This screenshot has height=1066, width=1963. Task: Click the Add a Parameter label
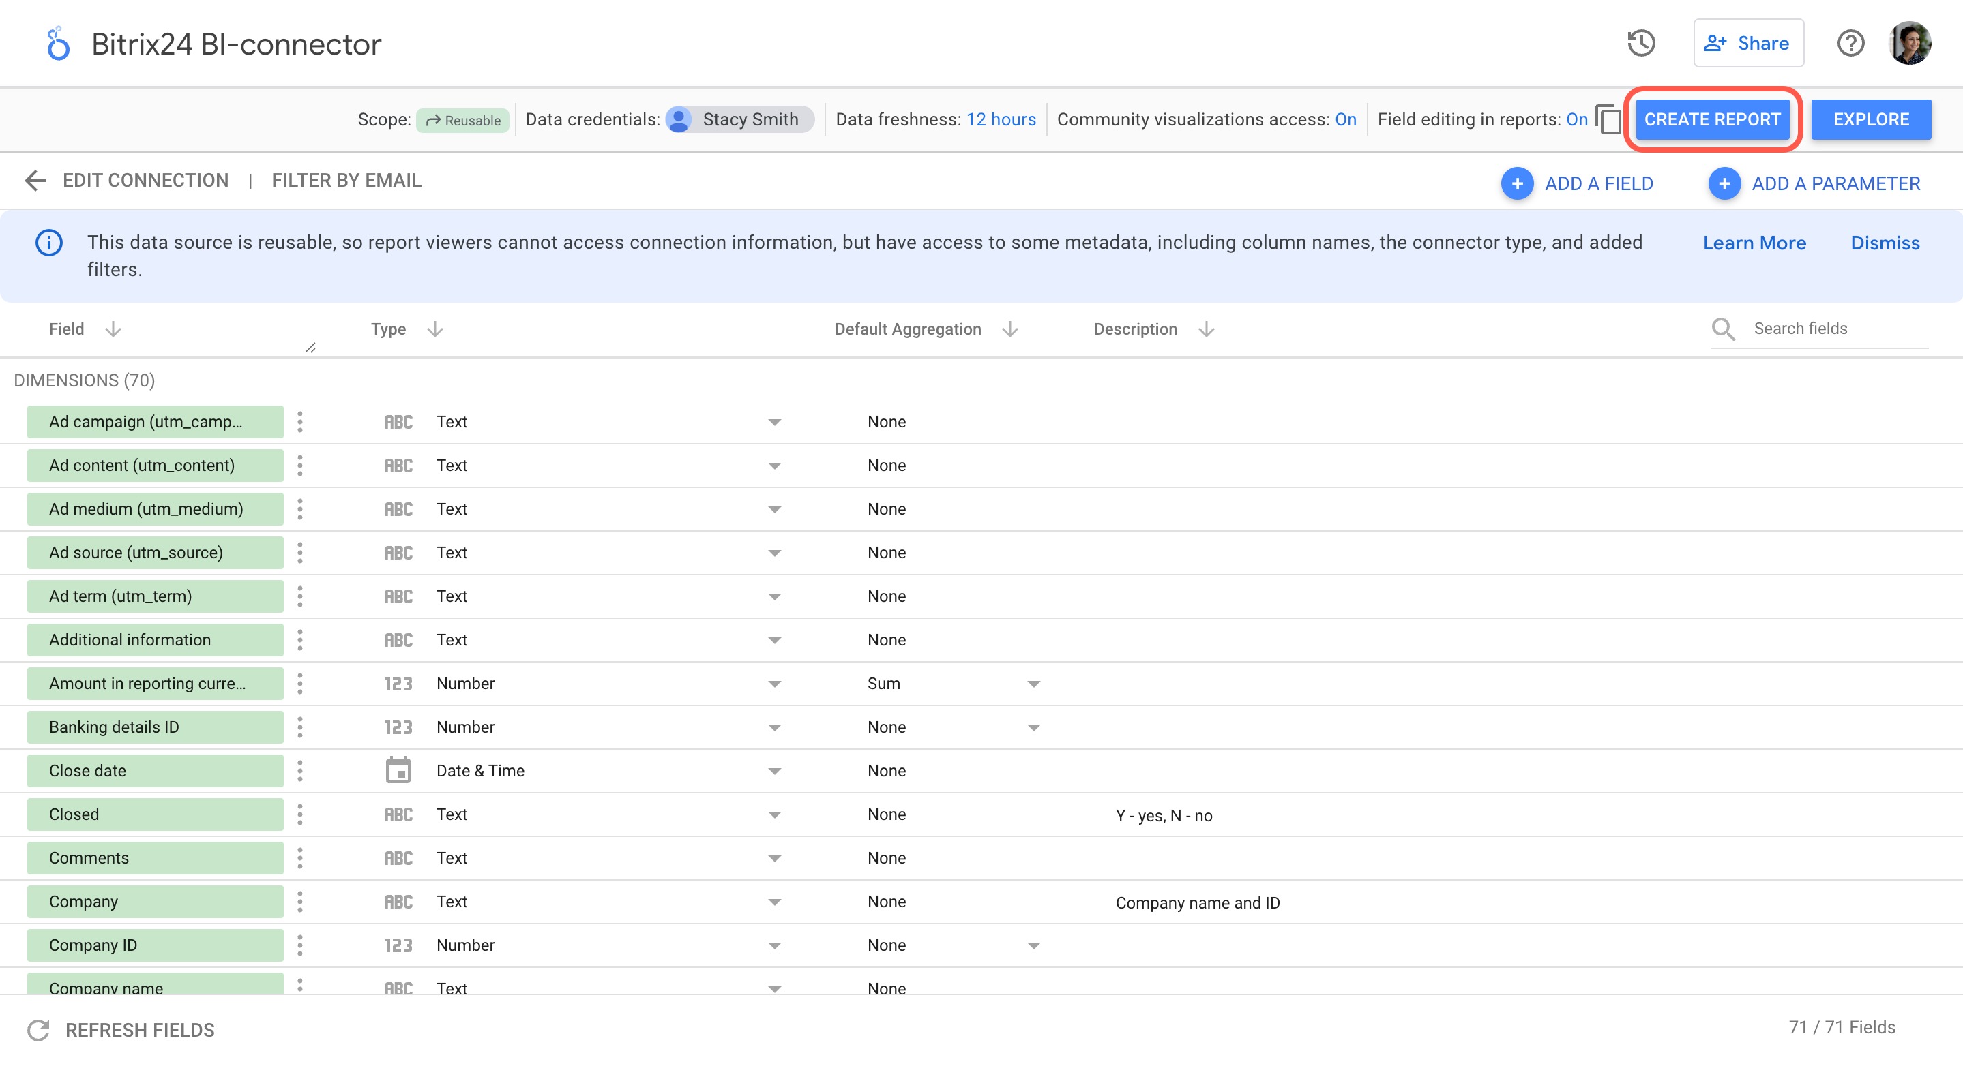pos(1835,183)
